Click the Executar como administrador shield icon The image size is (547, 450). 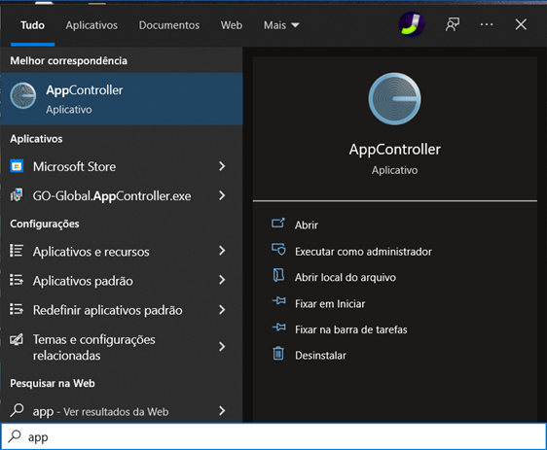(x=278, y=250)
